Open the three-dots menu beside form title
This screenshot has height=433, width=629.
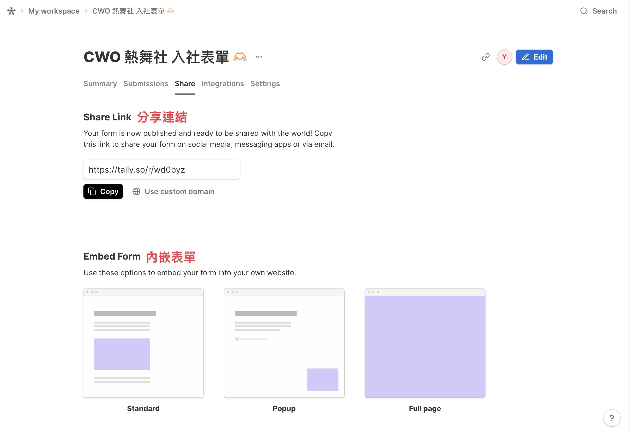259,57
